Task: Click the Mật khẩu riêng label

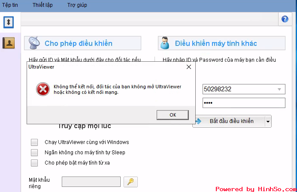Action: pyautogui.click(x=39, y=183)
